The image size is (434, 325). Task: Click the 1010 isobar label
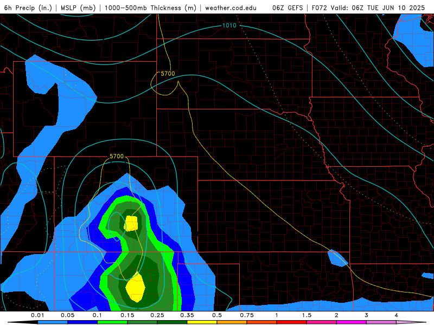229,25
